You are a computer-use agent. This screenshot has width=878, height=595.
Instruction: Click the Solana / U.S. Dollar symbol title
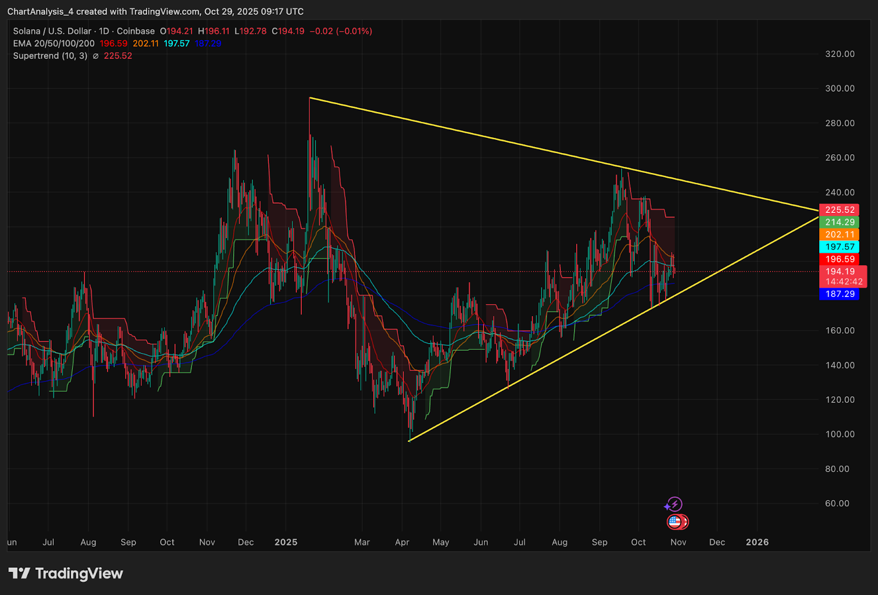point(52,31)
